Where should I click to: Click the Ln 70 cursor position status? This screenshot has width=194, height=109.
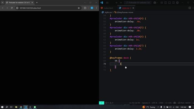(135, 103)
